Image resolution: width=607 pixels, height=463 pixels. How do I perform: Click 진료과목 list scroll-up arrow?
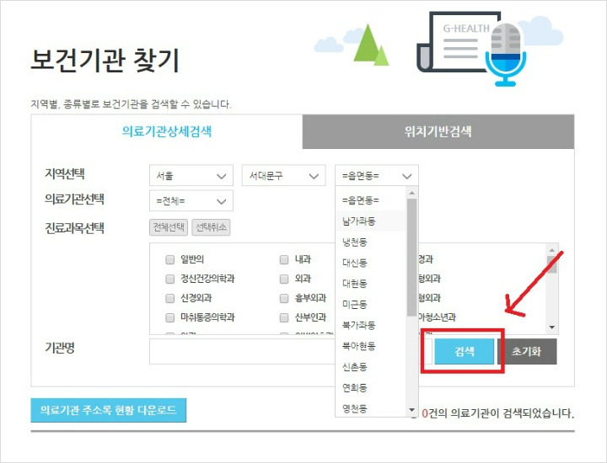(552, 250)
